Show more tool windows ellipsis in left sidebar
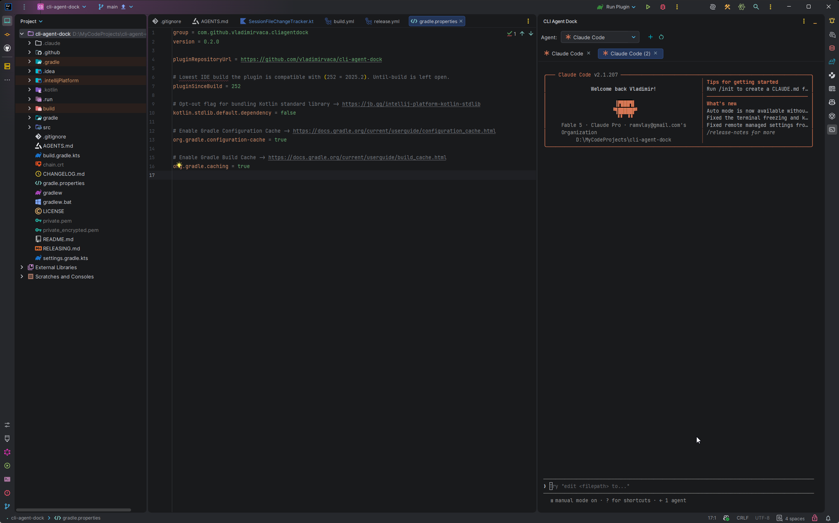The image size is (839, 523). (7, 80)
